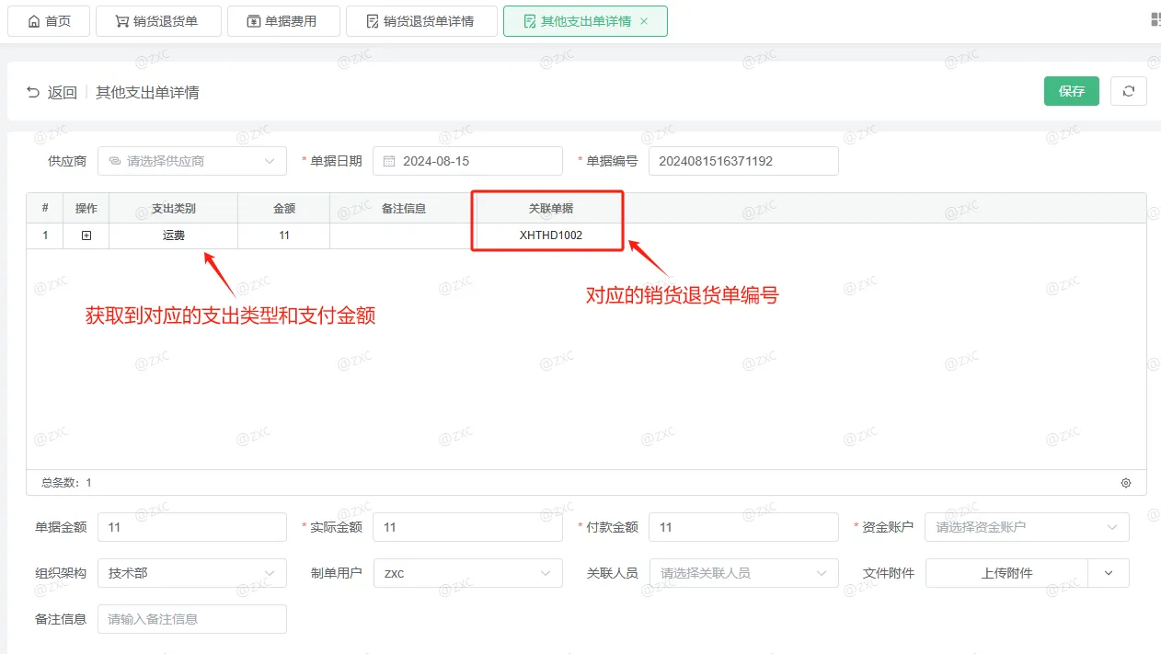Click the XHTHD1002 related document cell

(x=551, y=235)
